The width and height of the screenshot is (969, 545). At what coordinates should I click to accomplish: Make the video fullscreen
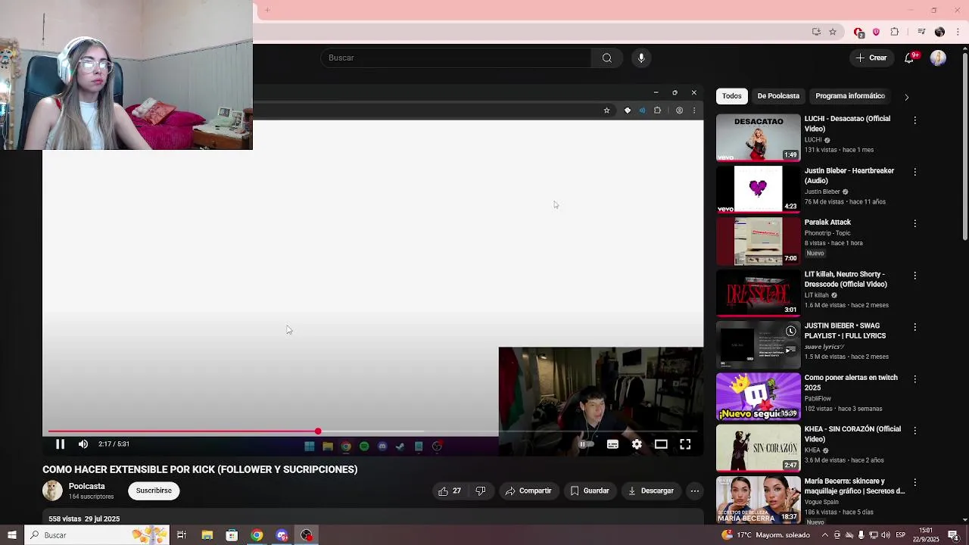coord(685,444)
